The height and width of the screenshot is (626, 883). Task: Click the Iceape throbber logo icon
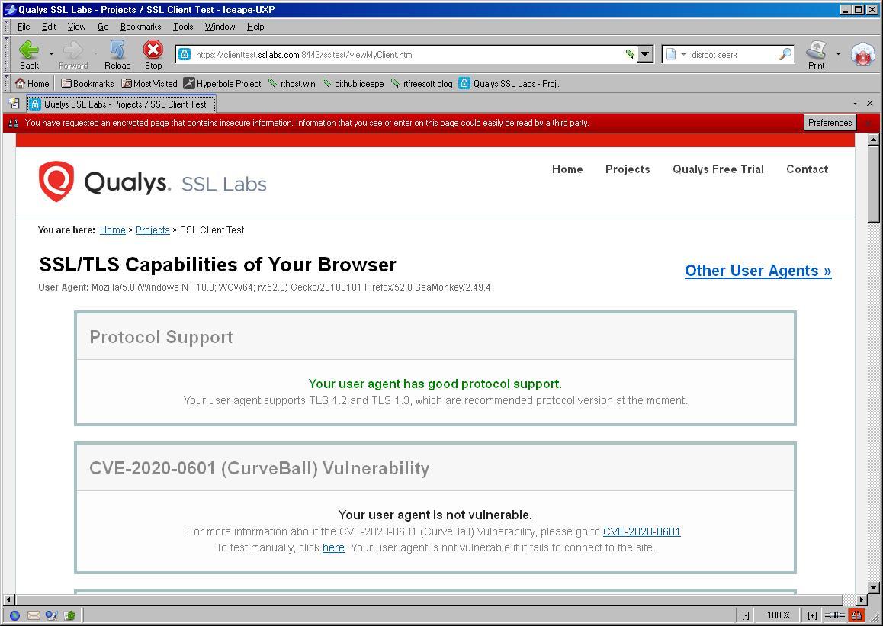point(862,55)
